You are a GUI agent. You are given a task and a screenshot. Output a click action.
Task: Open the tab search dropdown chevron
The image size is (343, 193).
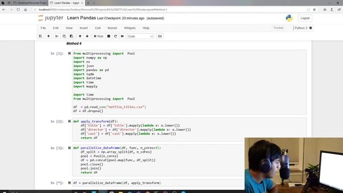click(94, 3)
